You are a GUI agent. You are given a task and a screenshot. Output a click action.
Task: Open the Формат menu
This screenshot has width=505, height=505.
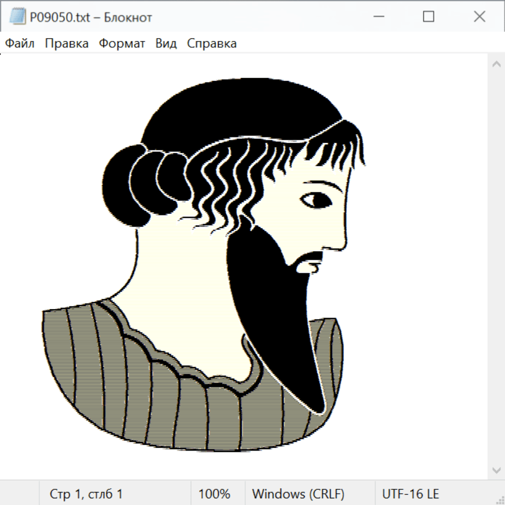click(x=122, y=44)
